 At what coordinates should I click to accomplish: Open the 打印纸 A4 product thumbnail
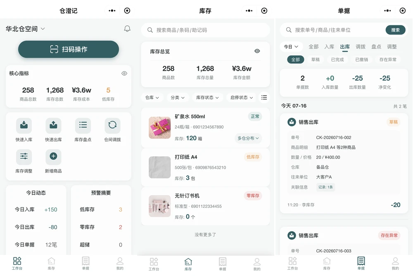(x=159, y=167)
